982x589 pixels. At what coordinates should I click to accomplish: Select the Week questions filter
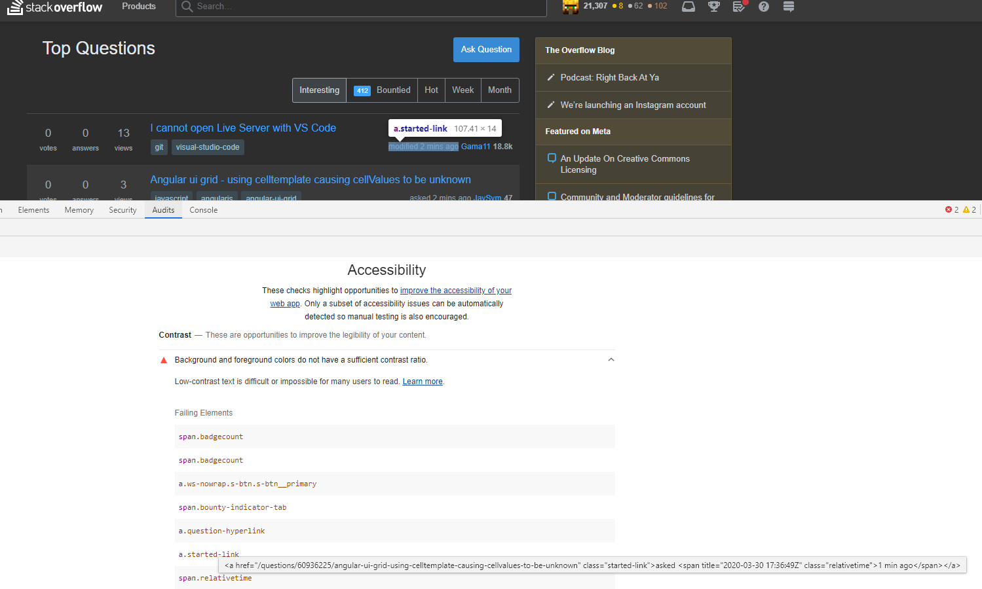click(463, 90)
